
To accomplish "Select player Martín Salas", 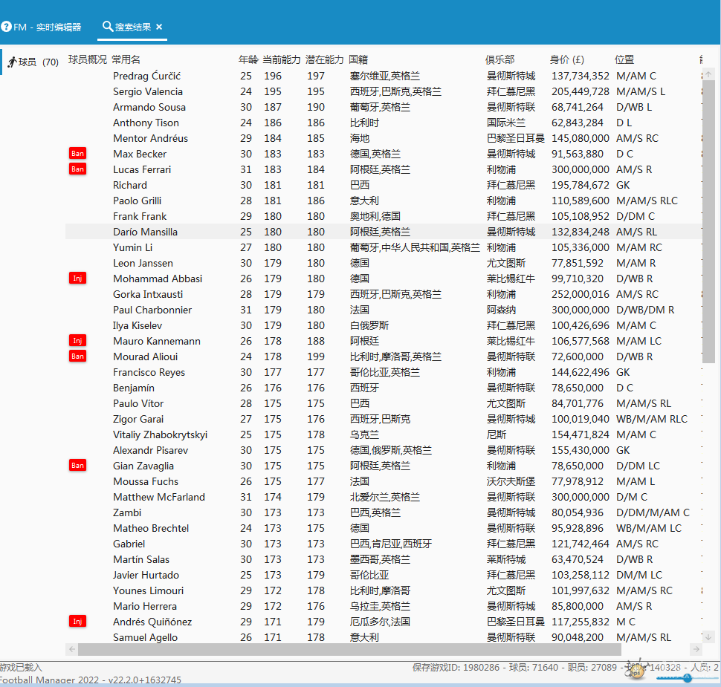I will tap(141, 560).
